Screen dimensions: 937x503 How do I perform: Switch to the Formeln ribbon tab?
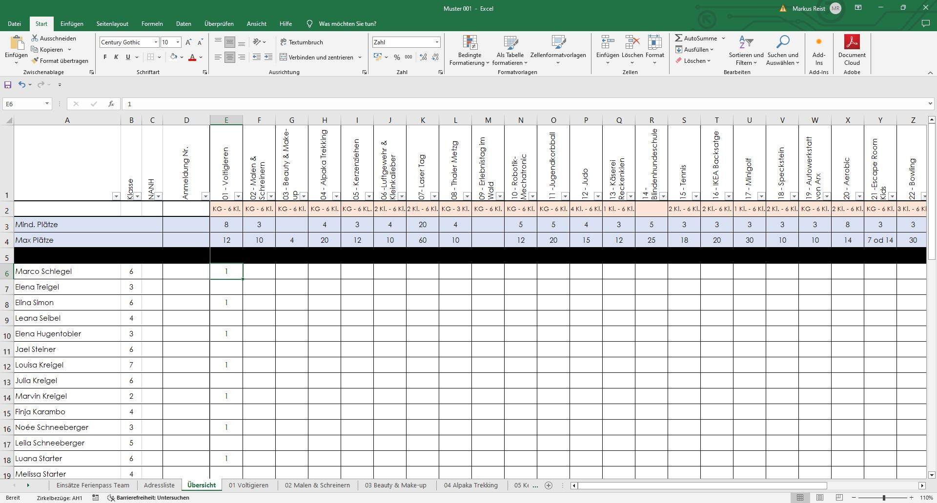152,23
